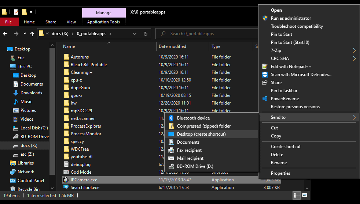Refresh the current folder view
Screen dimensions: 360x204
tap(145, 34)
